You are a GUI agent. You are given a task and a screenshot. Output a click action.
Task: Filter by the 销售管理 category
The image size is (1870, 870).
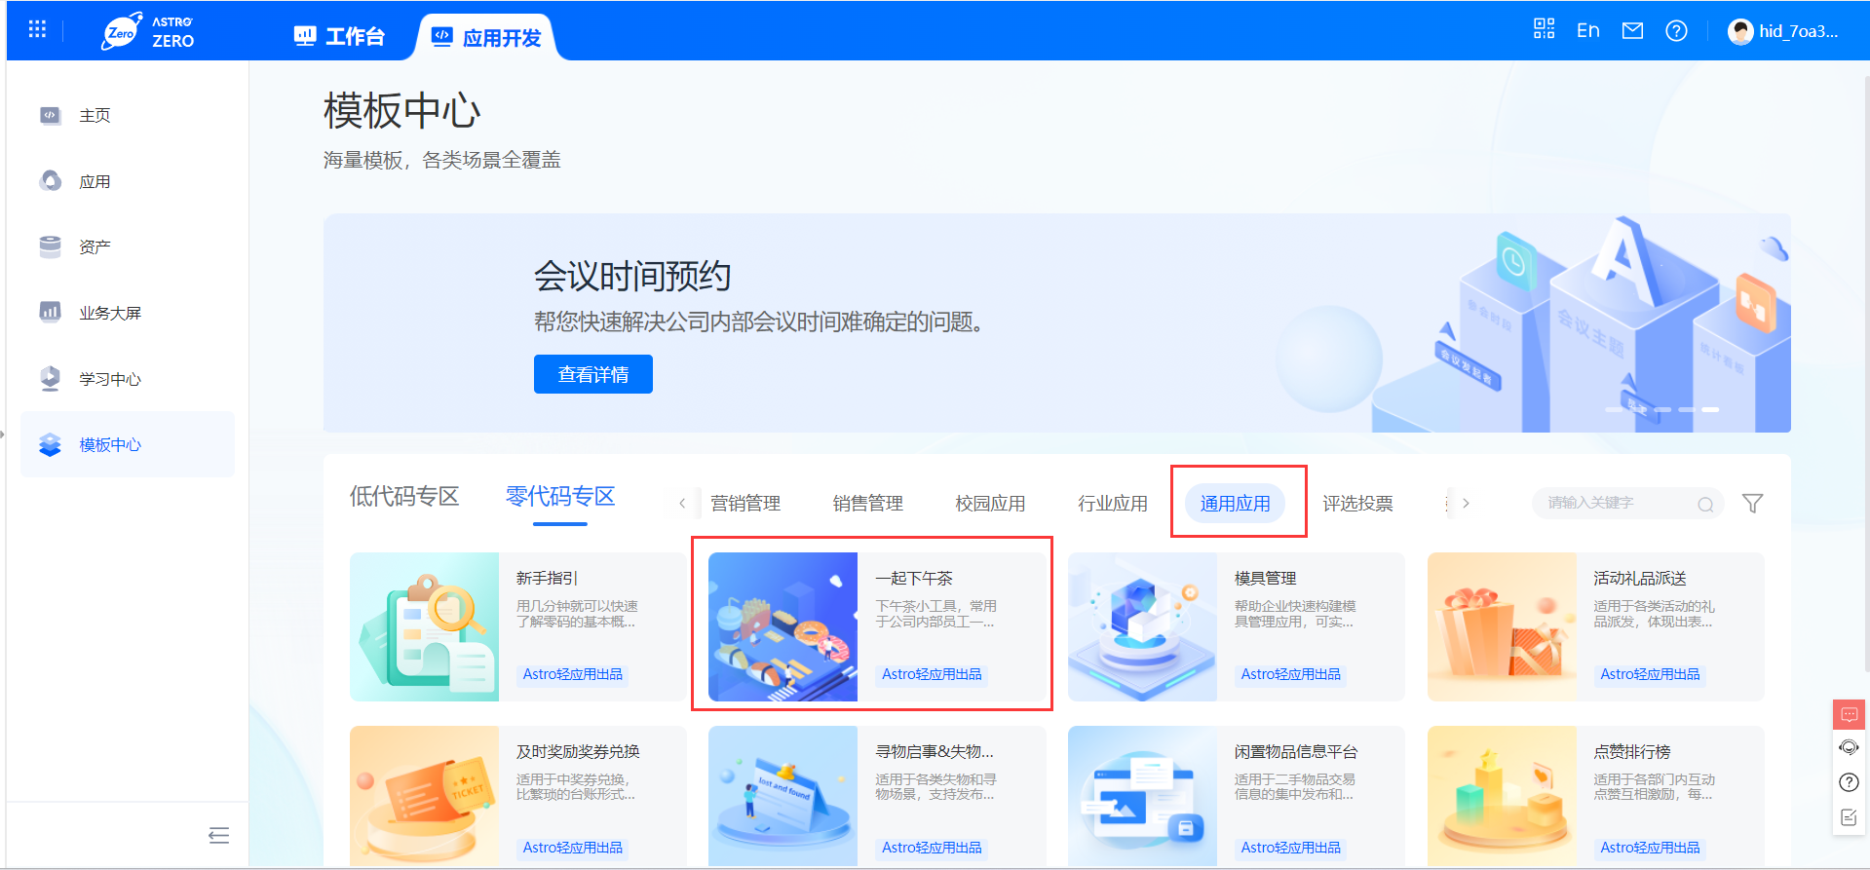click(868, 504)
